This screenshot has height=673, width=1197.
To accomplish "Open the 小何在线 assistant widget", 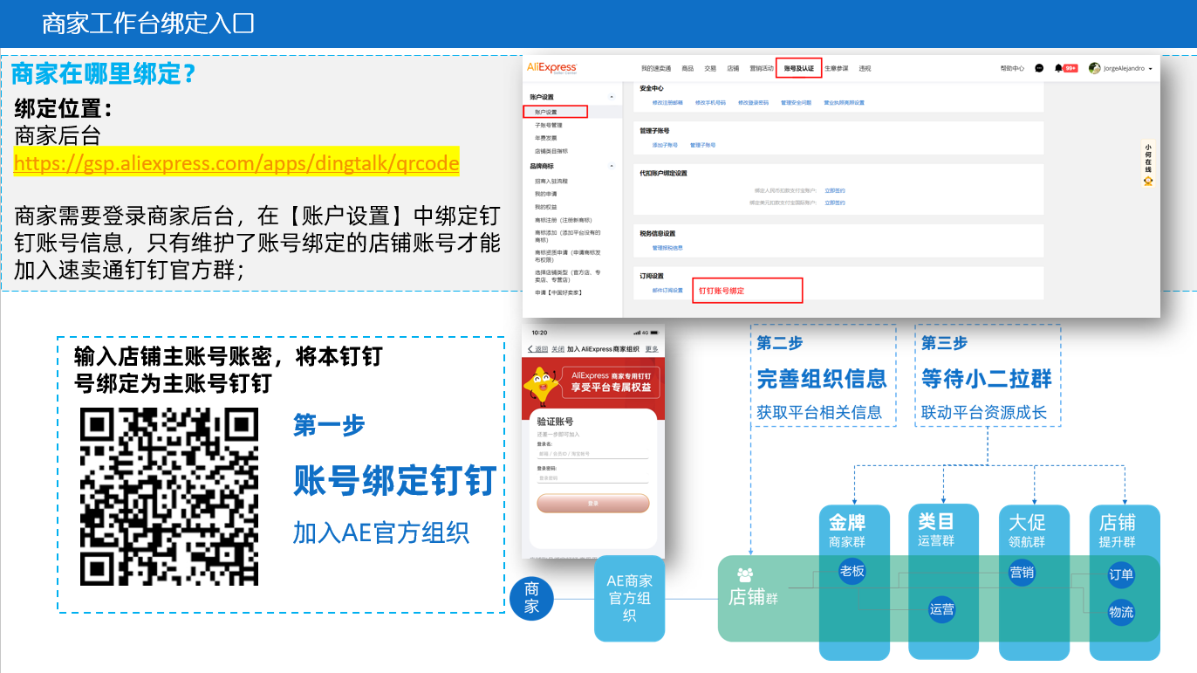I will [1148, 164].
